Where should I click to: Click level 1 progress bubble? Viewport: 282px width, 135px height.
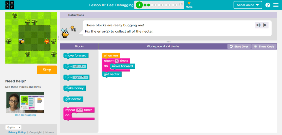139,5
